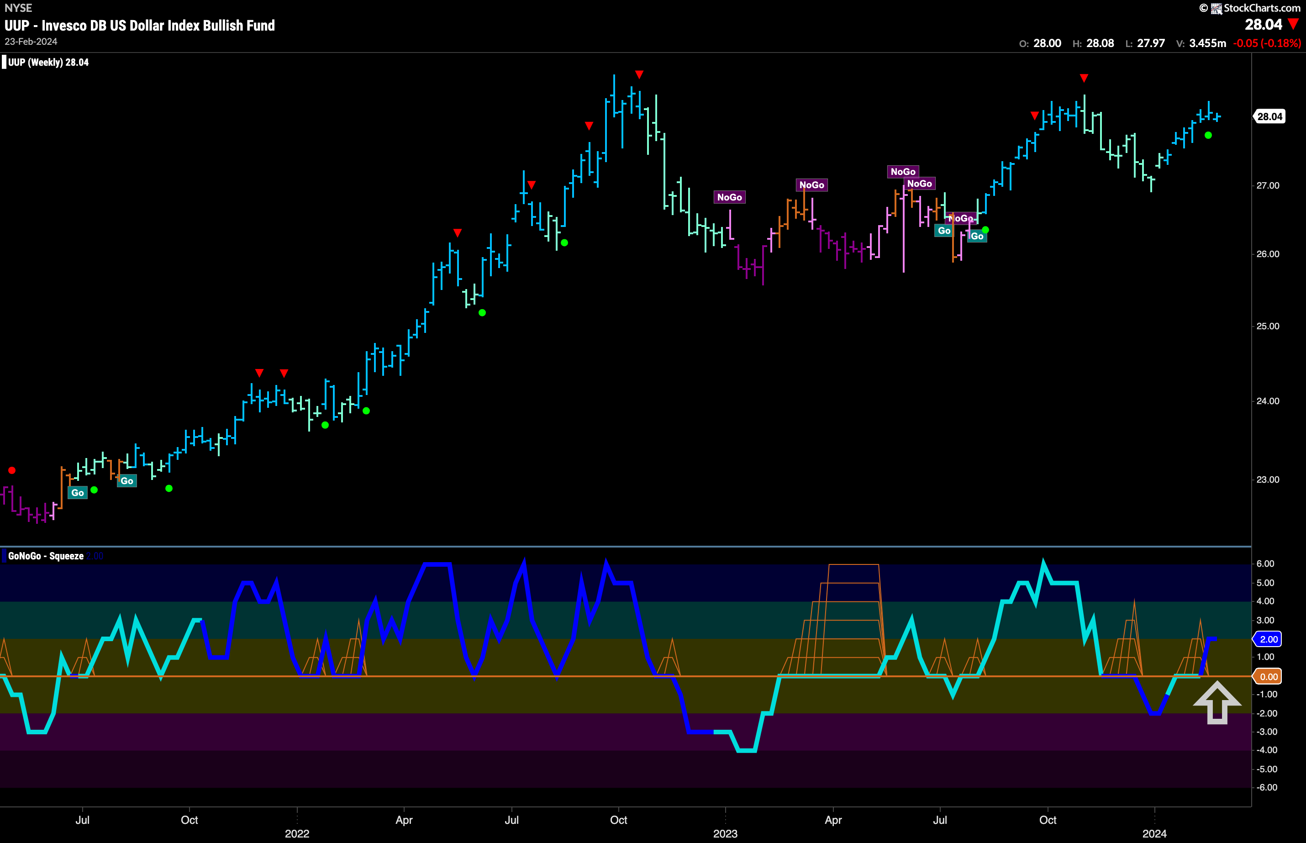Click the red triangle above the October 2022 peak
This screenshot has height=843, width=1306.
639,74
